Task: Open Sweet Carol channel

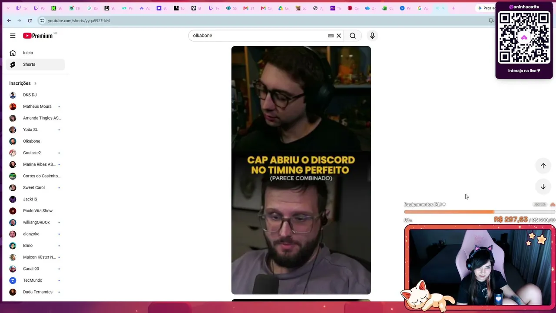Action: click(36, 187)
